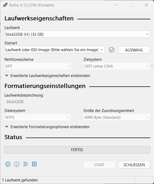Open the Laufwerk device dropdown

[77, 34]
